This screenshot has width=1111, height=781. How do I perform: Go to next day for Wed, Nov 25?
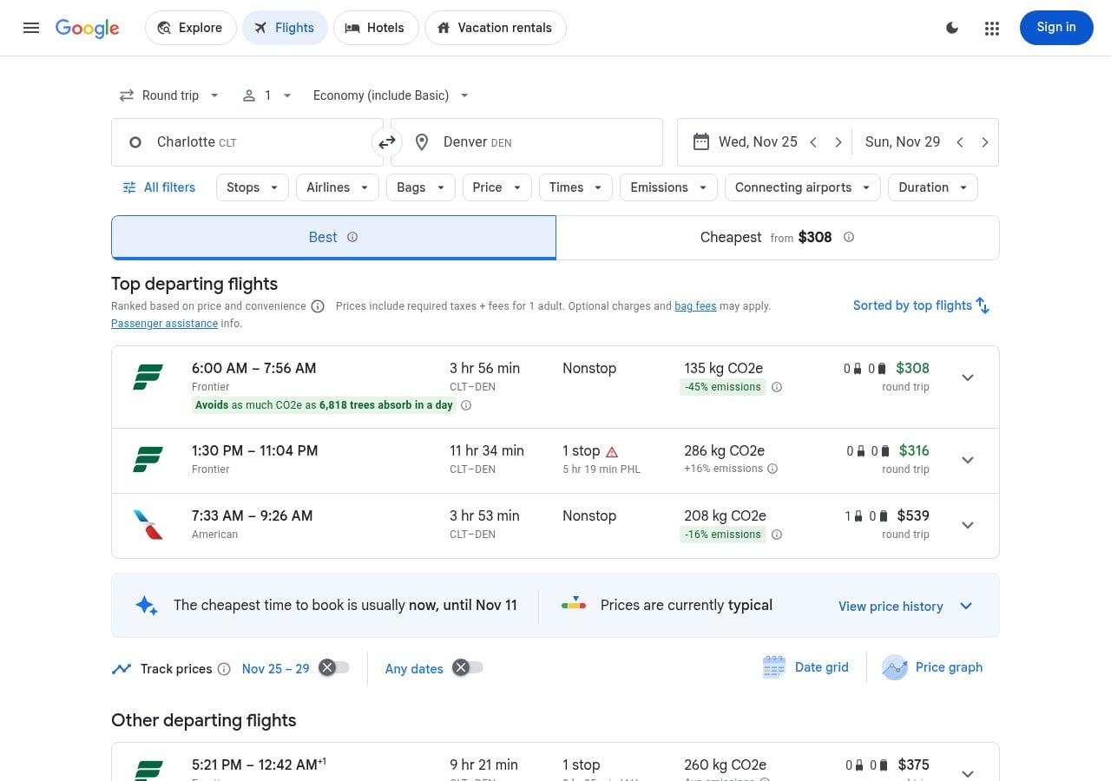(x=838, y=142)
